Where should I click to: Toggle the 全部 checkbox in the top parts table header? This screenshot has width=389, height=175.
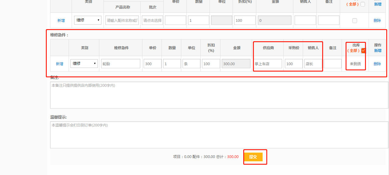[363, 4]
